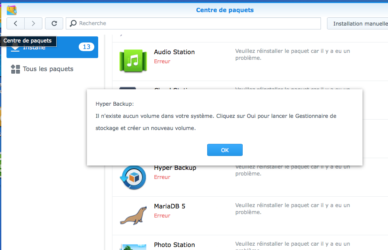The image size is (388, 250).
Task: Open the Hyper Backup package icon
Action: (133, 177)
